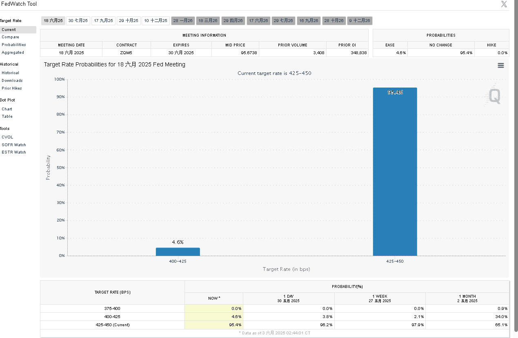
Task: Select the 28 一月26 meeting tab
Action: (x=183, y=20)
